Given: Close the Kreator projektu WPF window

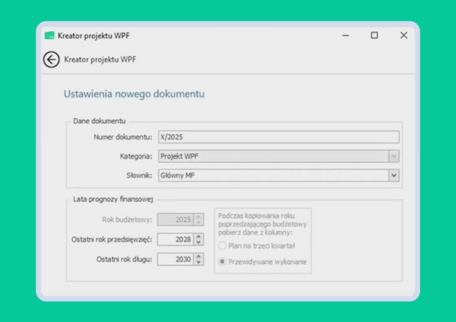Looking at the screenshot, I should tap(404, 35).
